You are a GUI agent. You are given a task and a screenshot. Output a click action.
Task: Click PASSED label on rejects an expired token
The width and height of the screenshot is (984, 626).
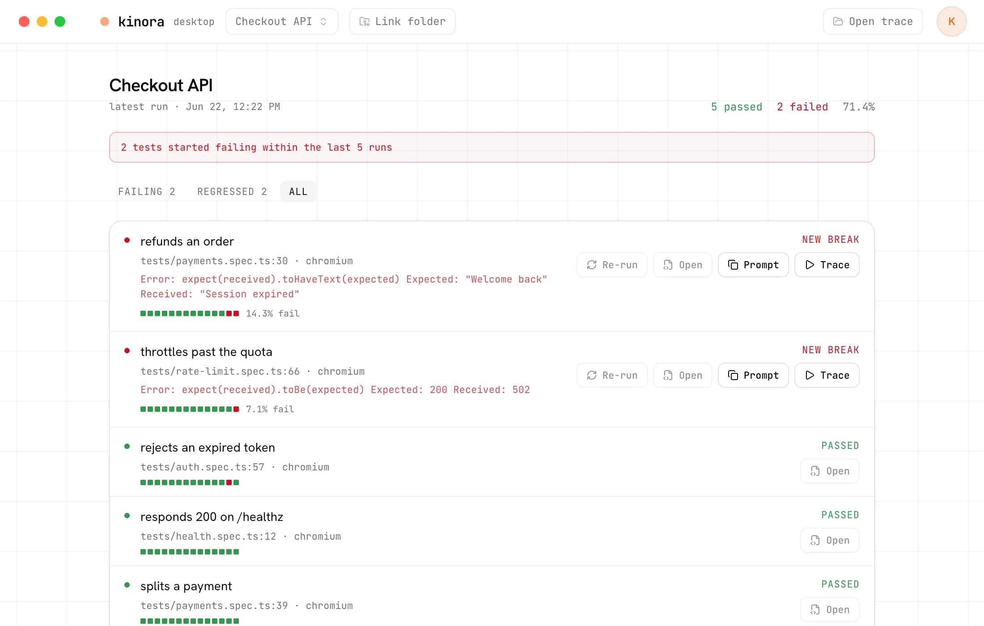840,446
